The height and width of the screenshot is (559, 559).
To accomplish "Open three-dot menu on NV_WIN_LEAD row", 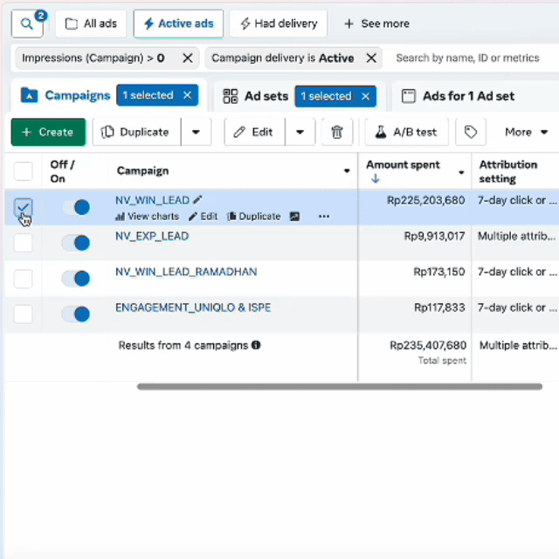I will tap(324, 216).
